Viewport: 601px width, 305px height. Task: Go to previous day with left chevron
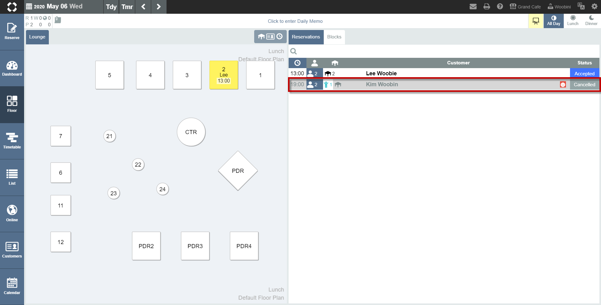143,7
